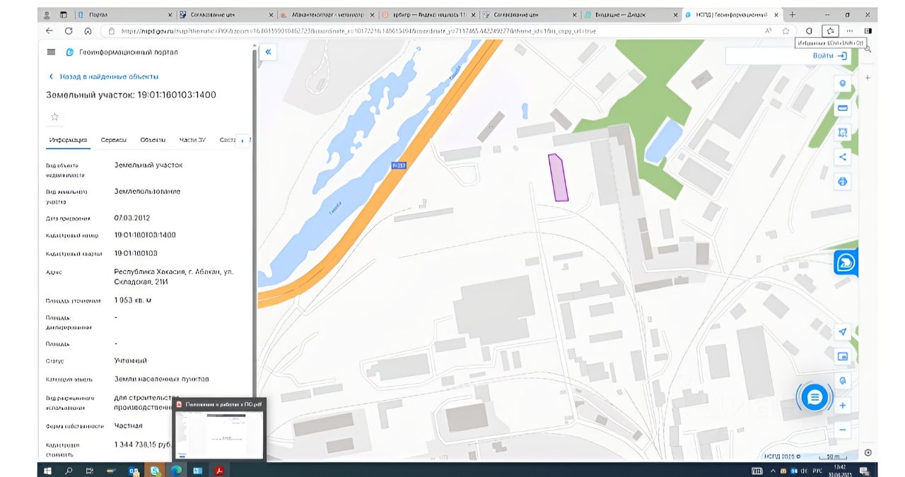905x477 pixels.
Task: Click the ownership value 'Частная'
Action: pos(128,425)
